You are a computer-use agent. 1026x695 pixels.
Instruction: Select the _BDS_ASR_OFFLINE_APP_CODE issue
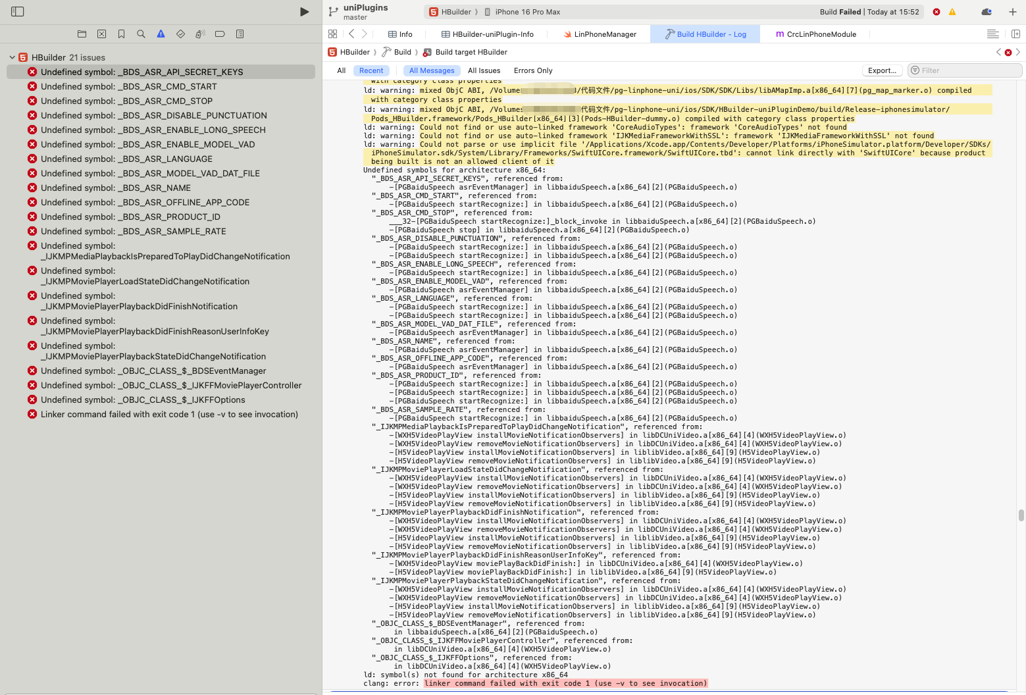(161, 202)
